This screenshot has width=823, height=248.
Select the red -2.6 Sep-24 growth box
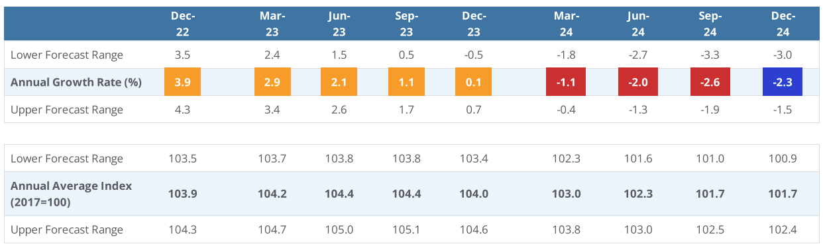(x=710, y=82)
